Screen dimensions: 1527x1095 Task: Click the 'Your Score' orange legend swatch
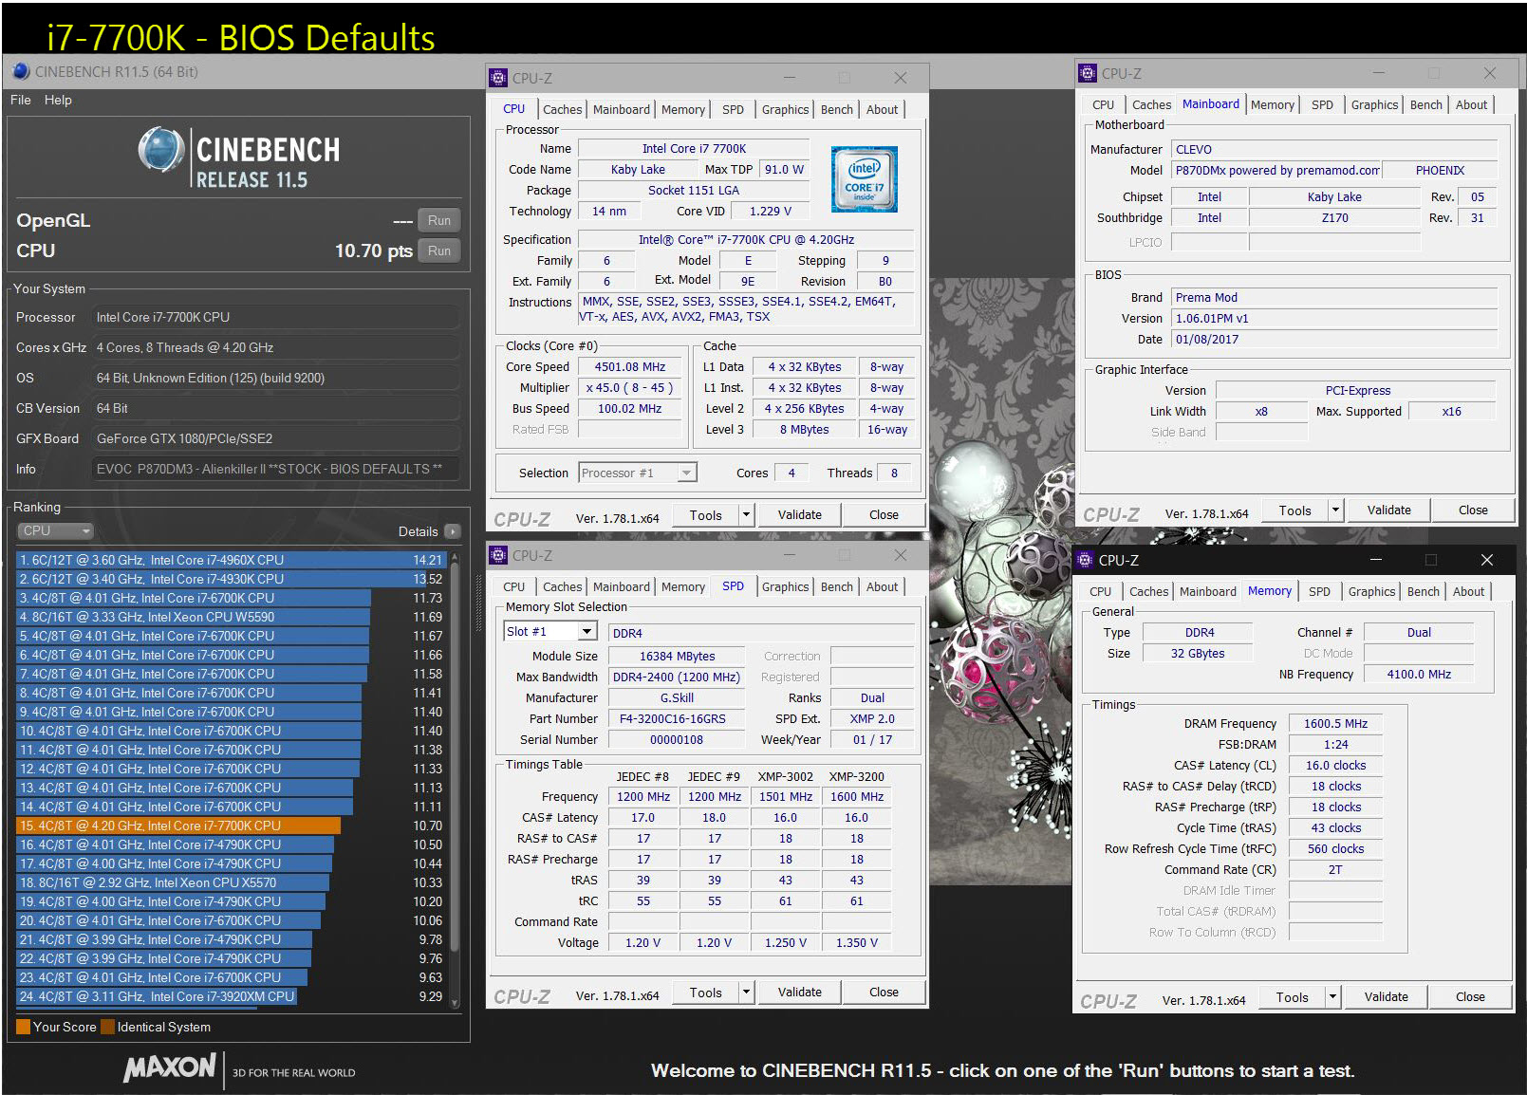[x=24, y=1027]
